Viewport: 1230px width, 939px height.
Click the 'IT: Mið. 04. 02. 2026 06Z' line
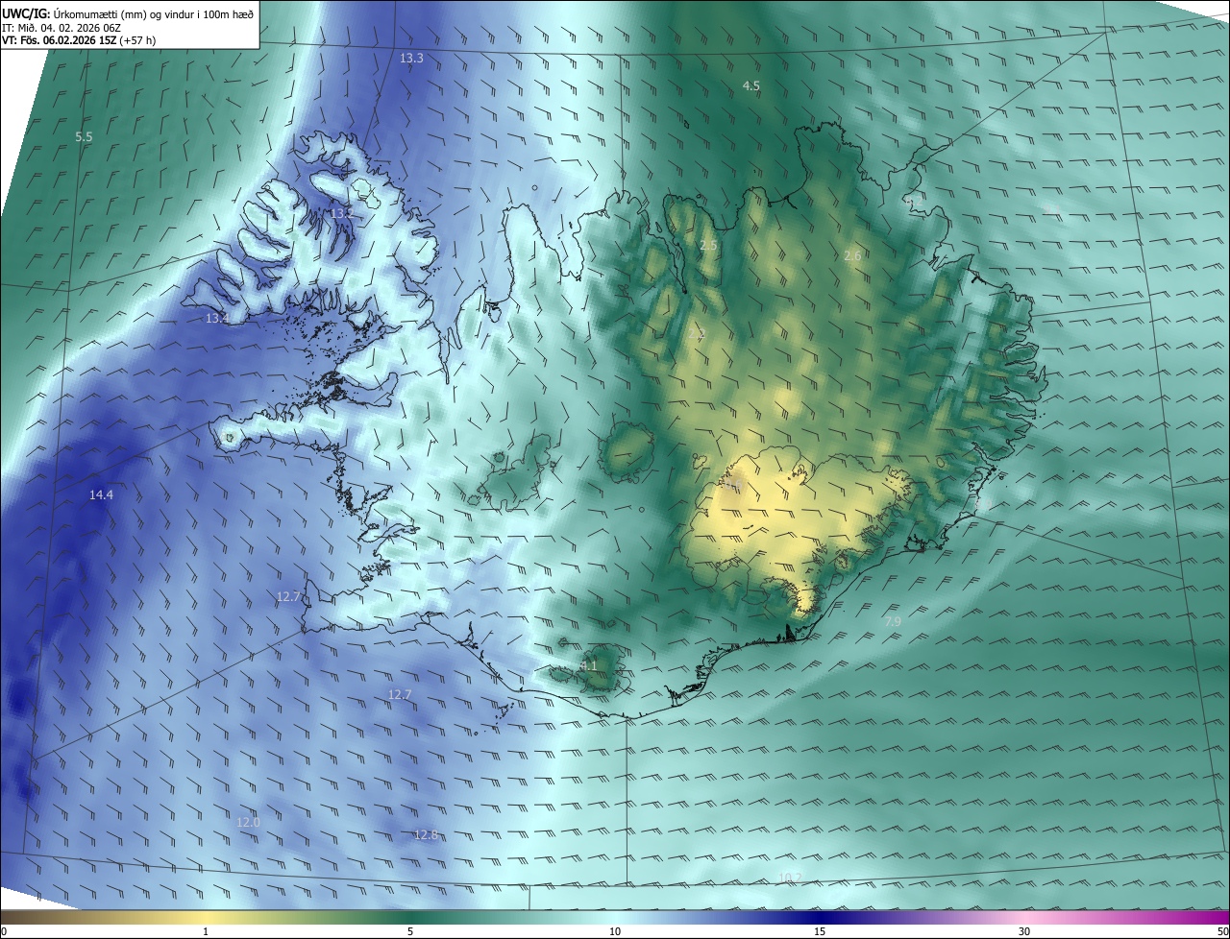pos(62,27)
